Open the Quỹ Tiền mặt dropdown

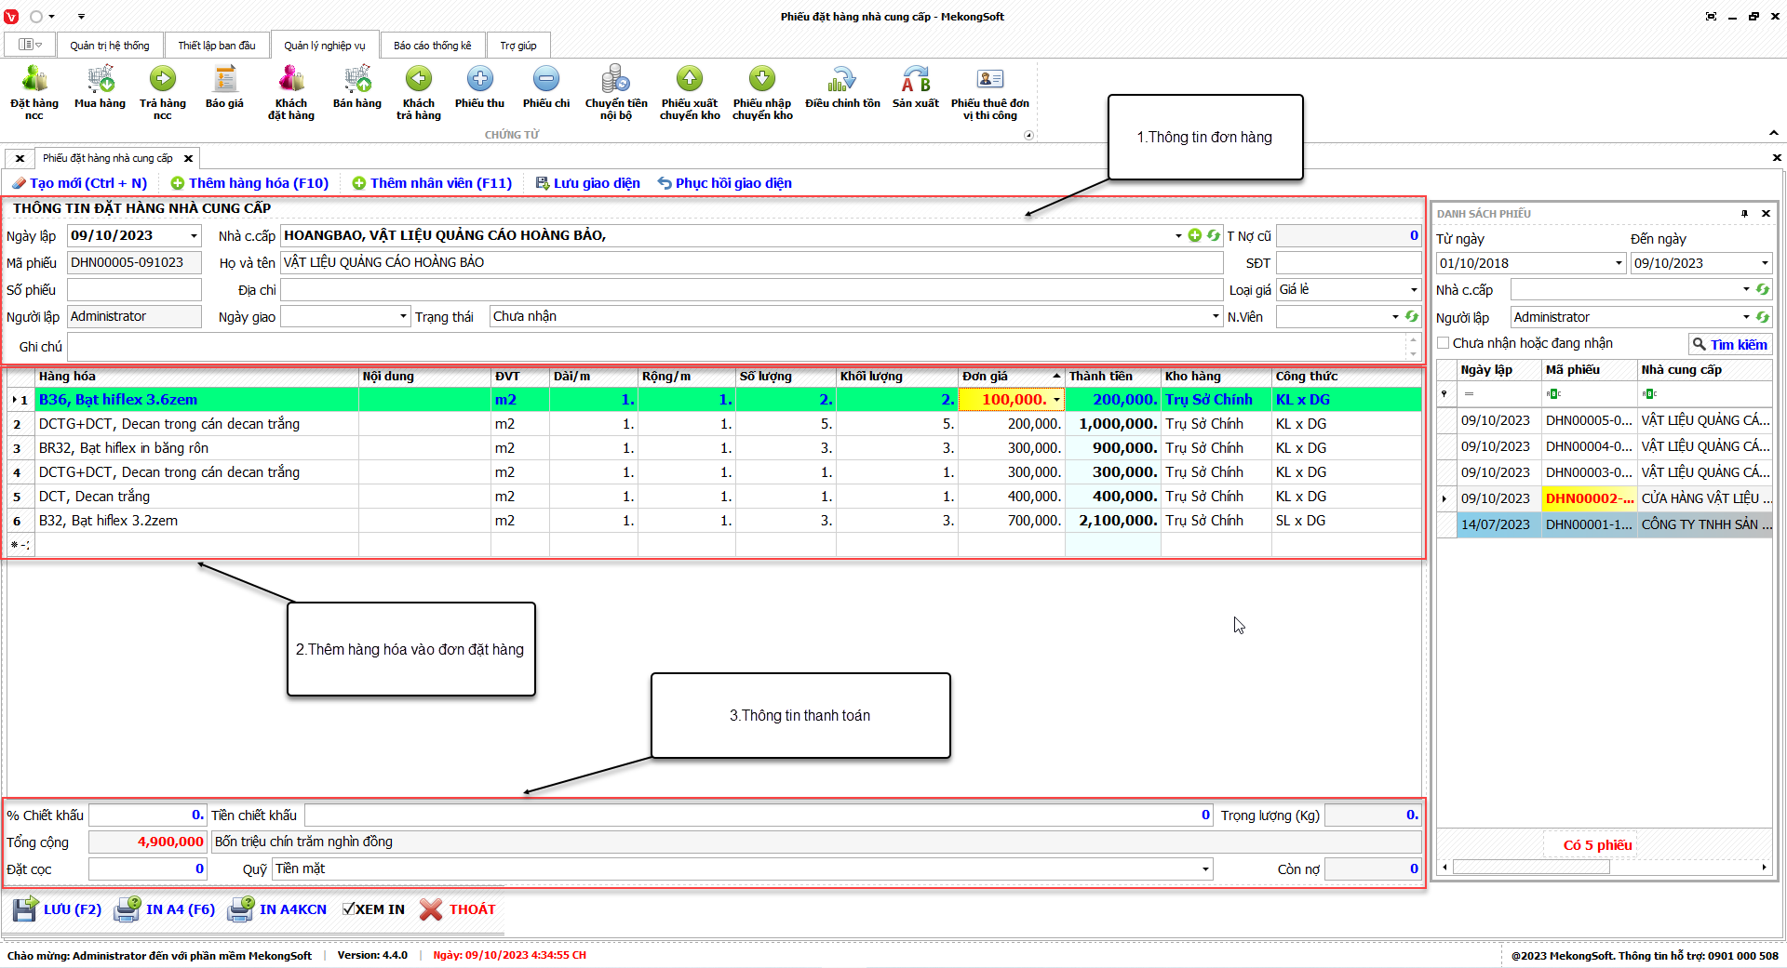pyautogui.click(x=1205, y=869)
